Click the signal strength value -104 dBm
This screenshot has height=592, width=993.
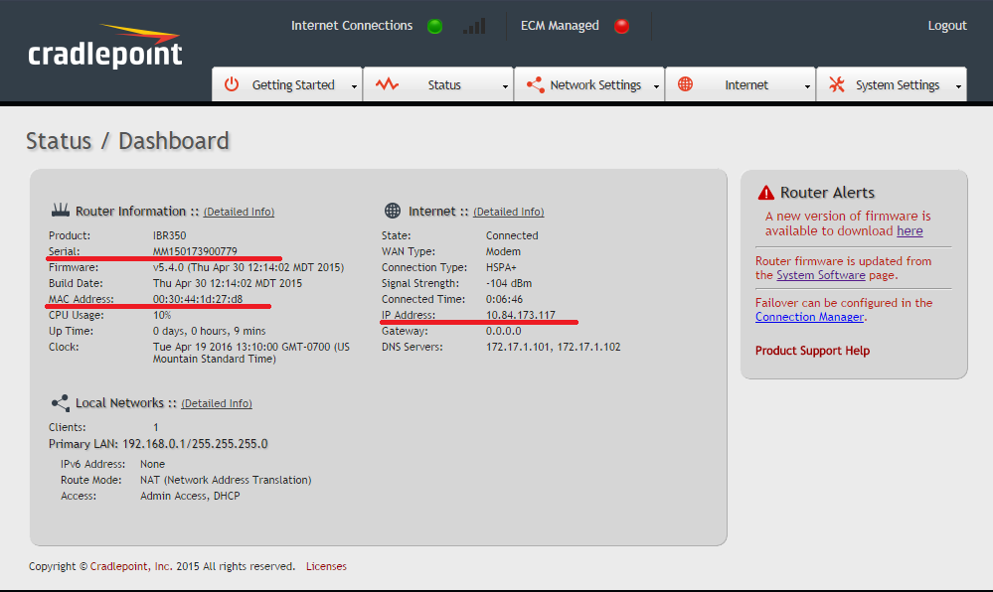(509, 283)
